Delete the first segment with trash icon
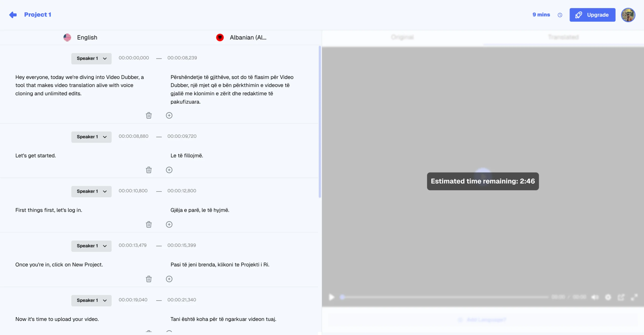This screenshot has height=335, width=644. [x=149, y=115]
